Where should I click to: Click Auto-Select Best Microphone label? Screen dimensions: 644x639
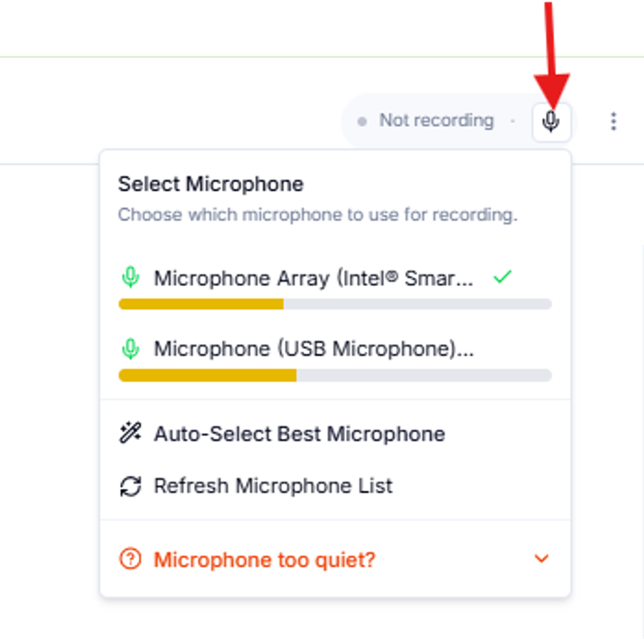[x=299, y=434]
